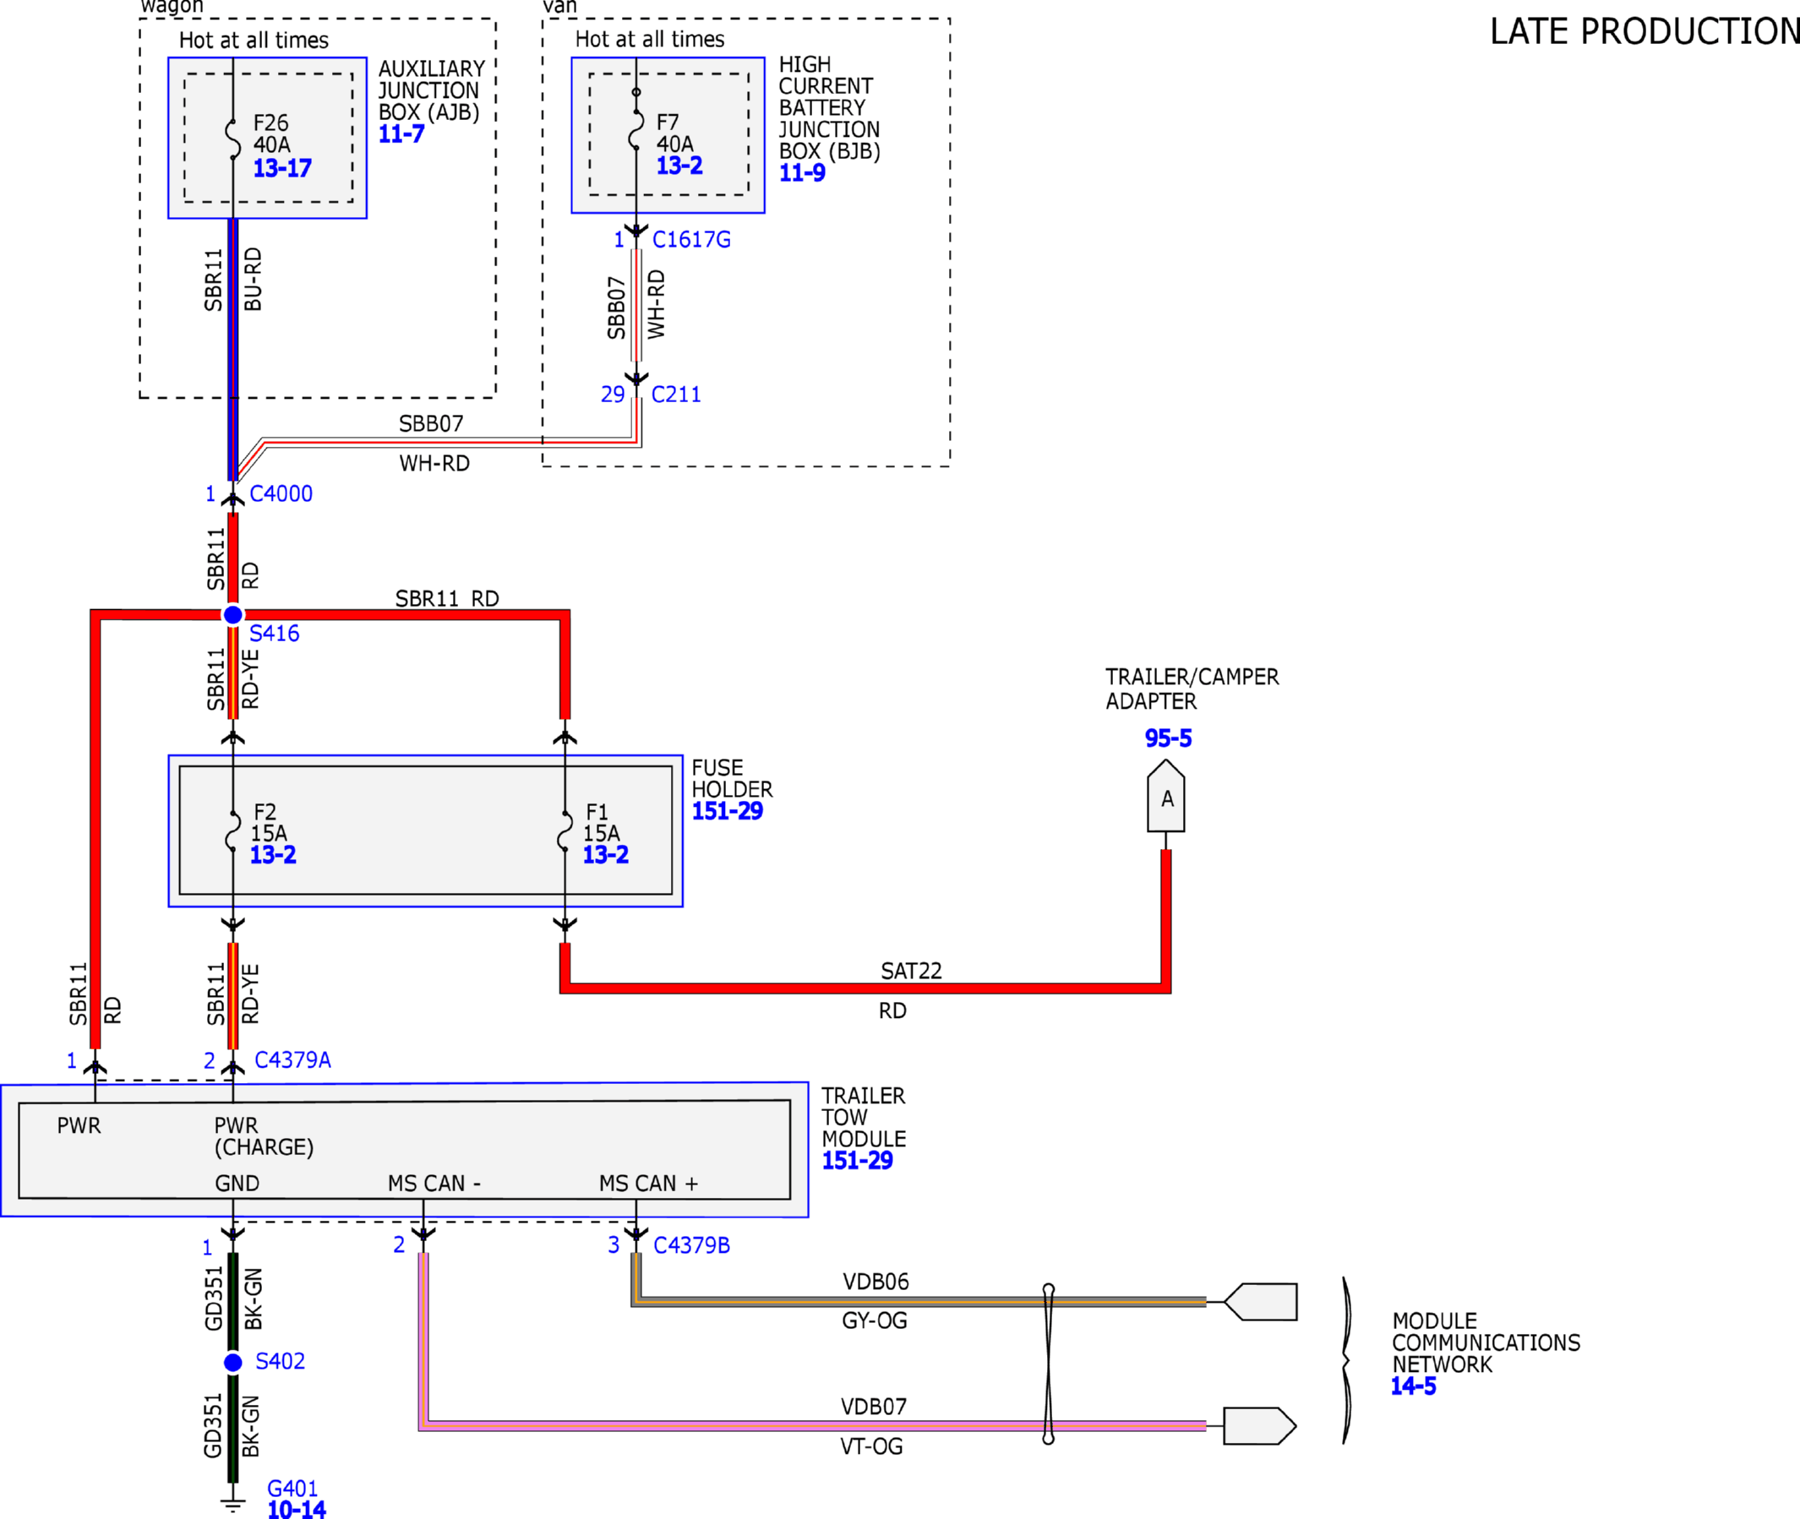Click the GND pin label in module
The image size is (1800, 1519).
[237, 1183]
